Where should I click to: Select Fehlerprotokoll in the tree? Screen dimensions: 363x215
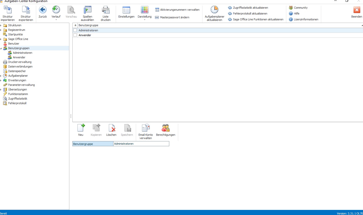tap(17, 103)
